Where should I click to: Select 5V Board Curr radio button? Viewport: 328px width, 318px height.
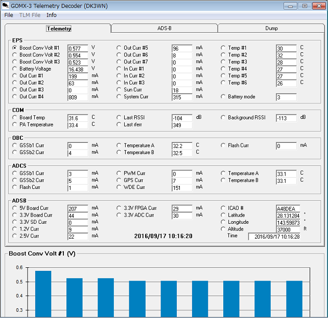point(14,208)
